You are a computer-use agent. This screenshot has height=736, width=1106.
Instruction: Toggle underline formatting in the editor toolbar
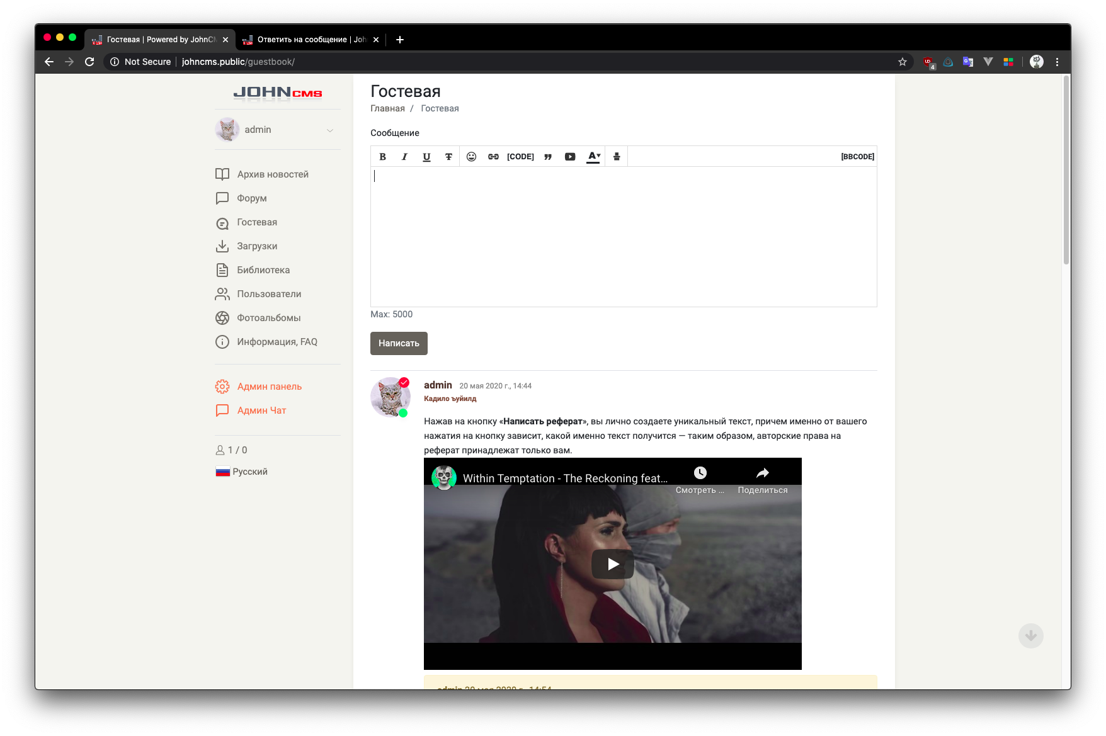tap(426, 157)
